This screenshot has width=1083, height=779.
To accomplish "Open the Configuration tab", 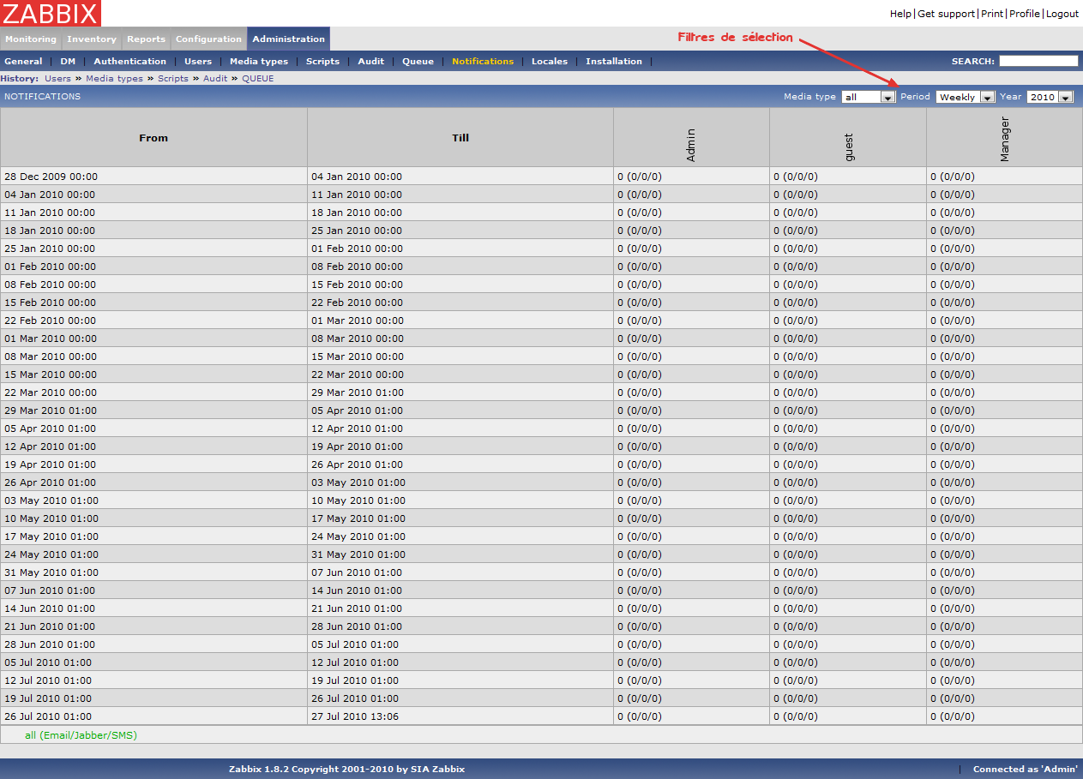I will tap(208, 39).
